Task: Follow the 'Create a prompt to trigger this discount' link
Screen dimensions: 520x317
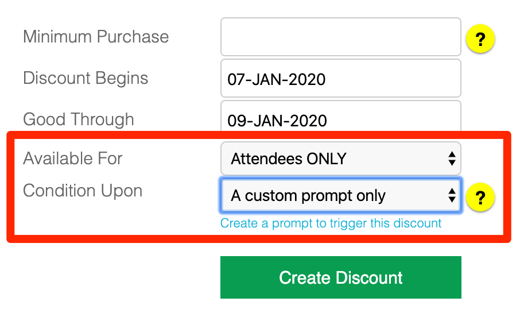Action: click(331, 223)
